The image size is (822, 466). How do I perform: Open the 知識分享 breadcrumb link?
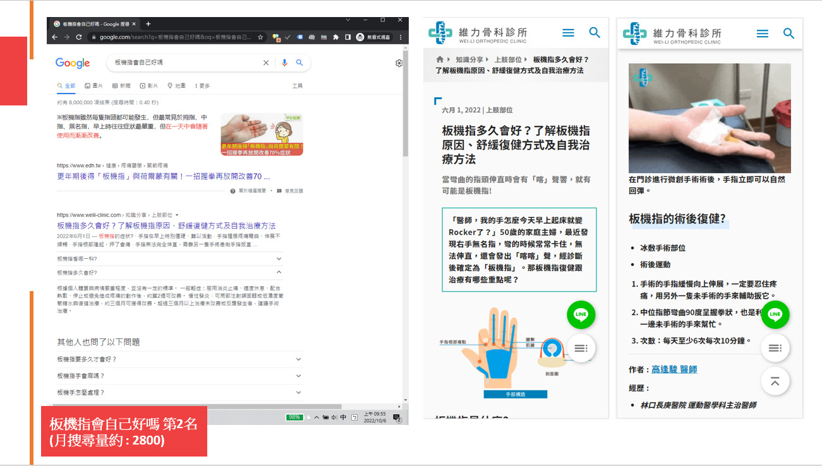click(x=469, y=59)
